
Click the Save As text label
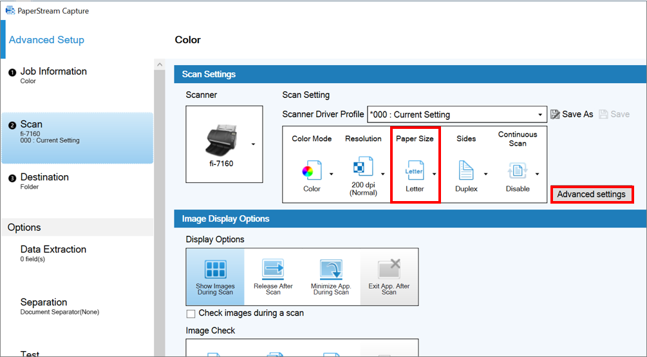point(577,115)
